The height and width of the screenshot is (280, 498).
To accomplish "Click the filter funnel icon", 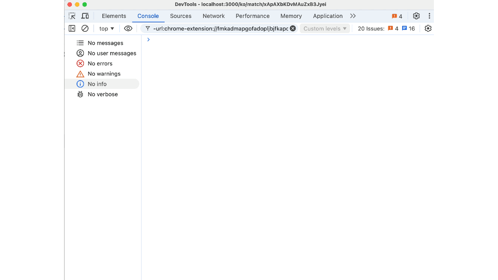I will [148, 29].
